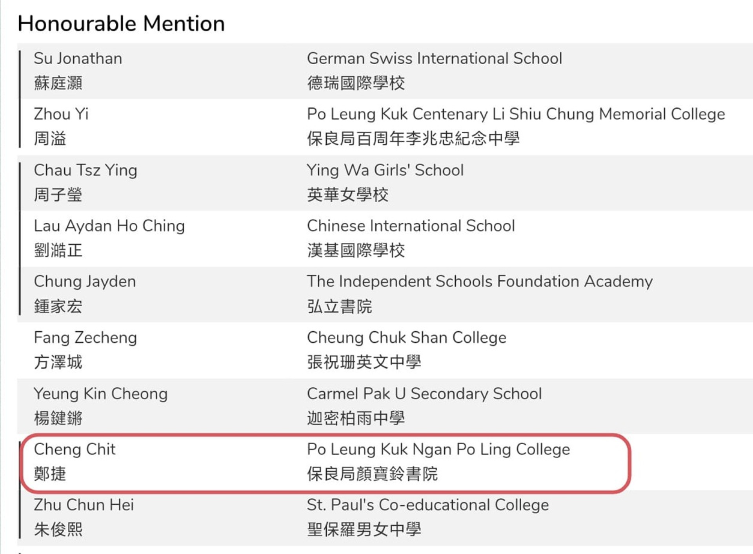The height and width of the screenshot is (554, 753).
Task: Click the Honourable Mention heading
Action: pyautogui.click(x=121, y=24)
